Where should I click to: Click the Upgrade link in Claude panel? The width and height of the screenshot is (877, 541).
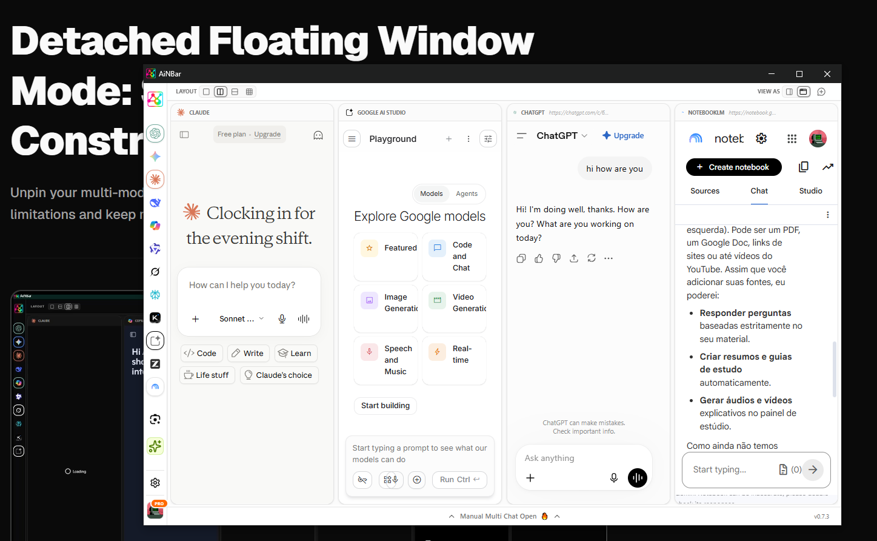267,135
